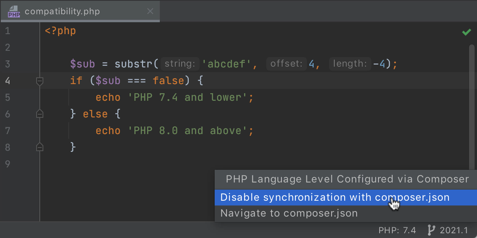Click the 'offset:' parameter hint
This screenshot has height=238, width=477.
click(x=287, y=64)
